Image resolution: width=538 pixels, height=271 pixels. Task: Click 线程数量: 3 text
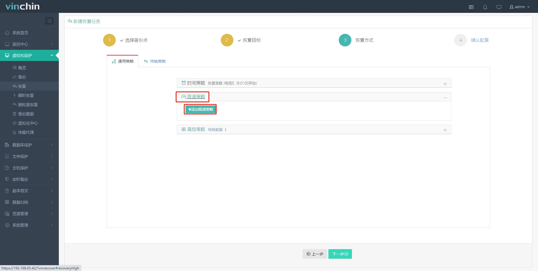click(217, 129)
